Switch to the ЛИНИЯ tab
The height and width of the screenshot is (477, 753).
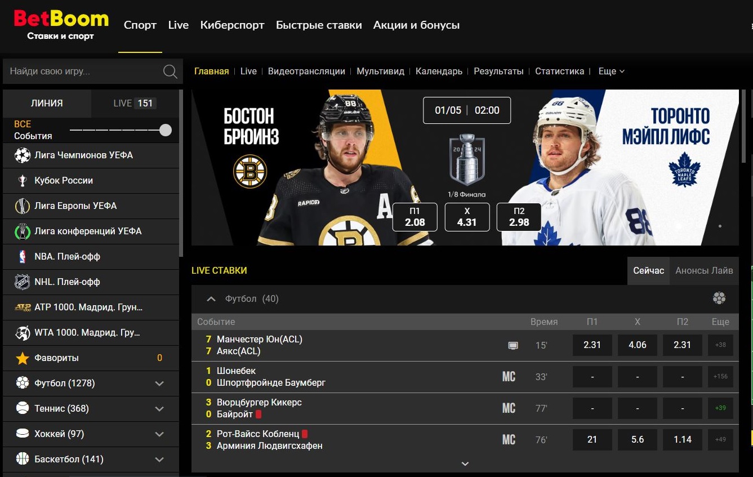(x=47, y=103)
